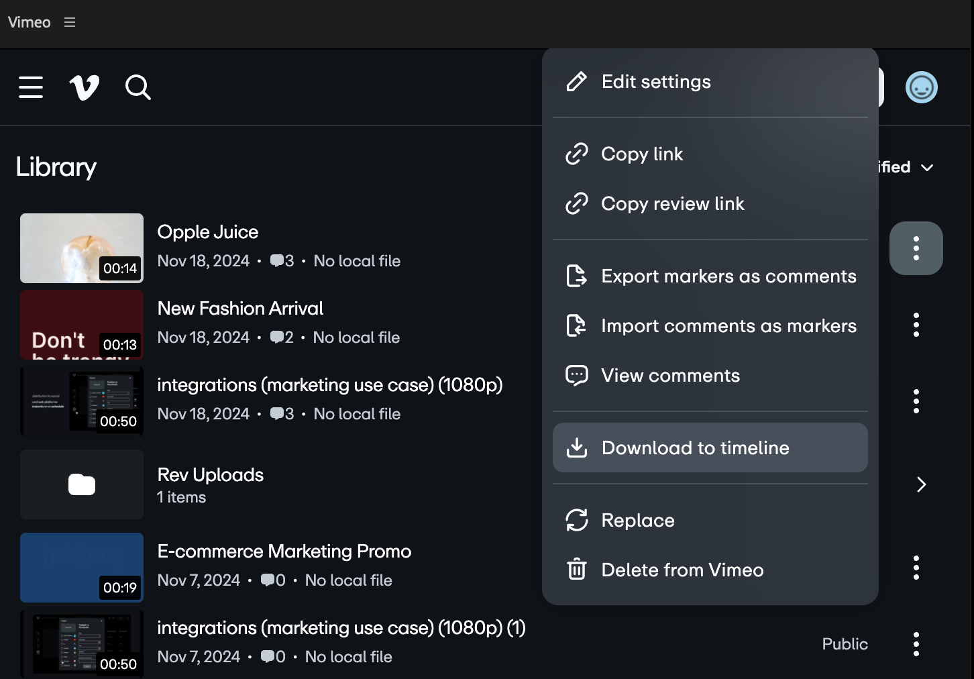Open options for integrations (1080p) (1) video
This screenshot has width=974, height=679.
pyautogui.click(x=916, y=644)
